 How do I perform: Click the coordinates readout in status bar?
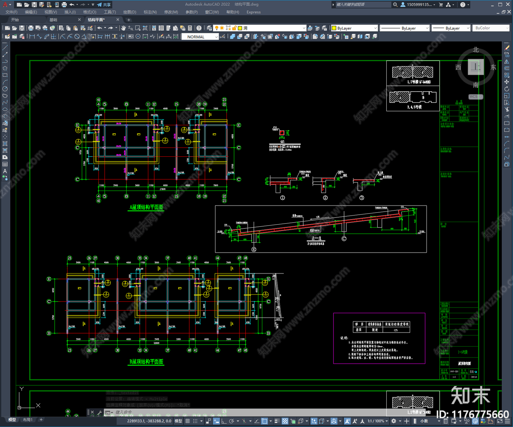149,421
